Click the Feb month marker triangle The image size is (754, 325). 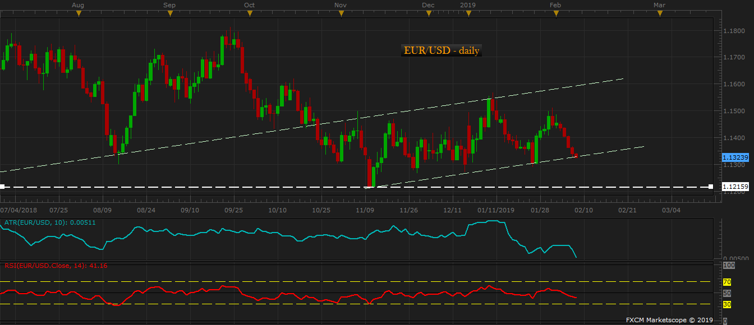556,14
